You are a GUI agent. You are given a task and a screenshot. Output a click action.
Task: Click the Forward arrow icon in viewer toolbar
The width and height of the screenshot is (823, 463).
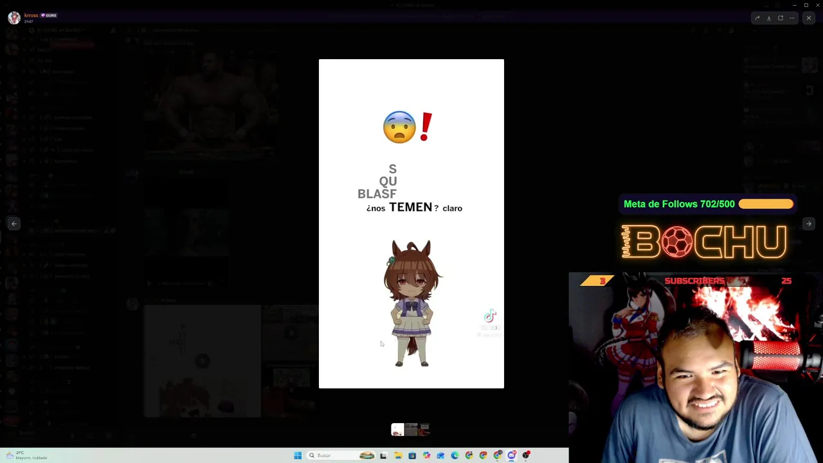tap(757, 18)
